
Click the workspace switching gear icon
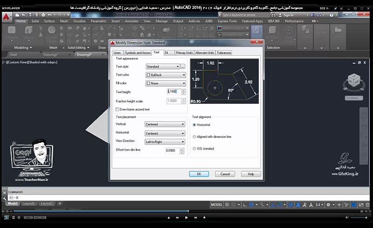pyautogui.click(x=328, y=204)
